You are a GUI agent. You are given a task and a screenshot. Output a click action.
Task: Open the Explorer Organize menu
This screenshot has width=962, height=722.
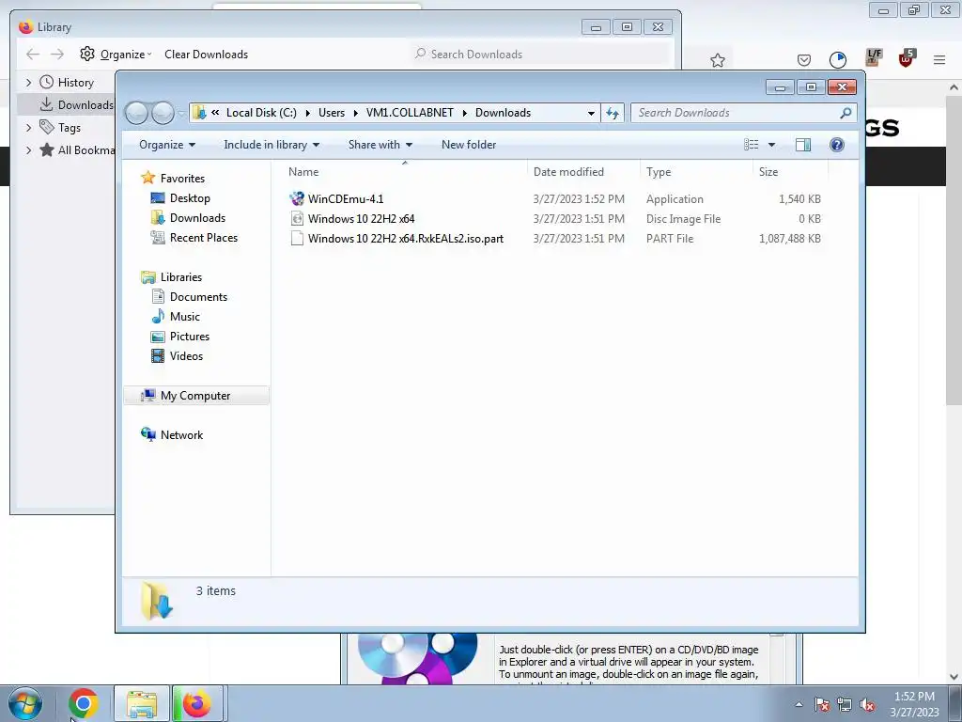click(167, 145)
